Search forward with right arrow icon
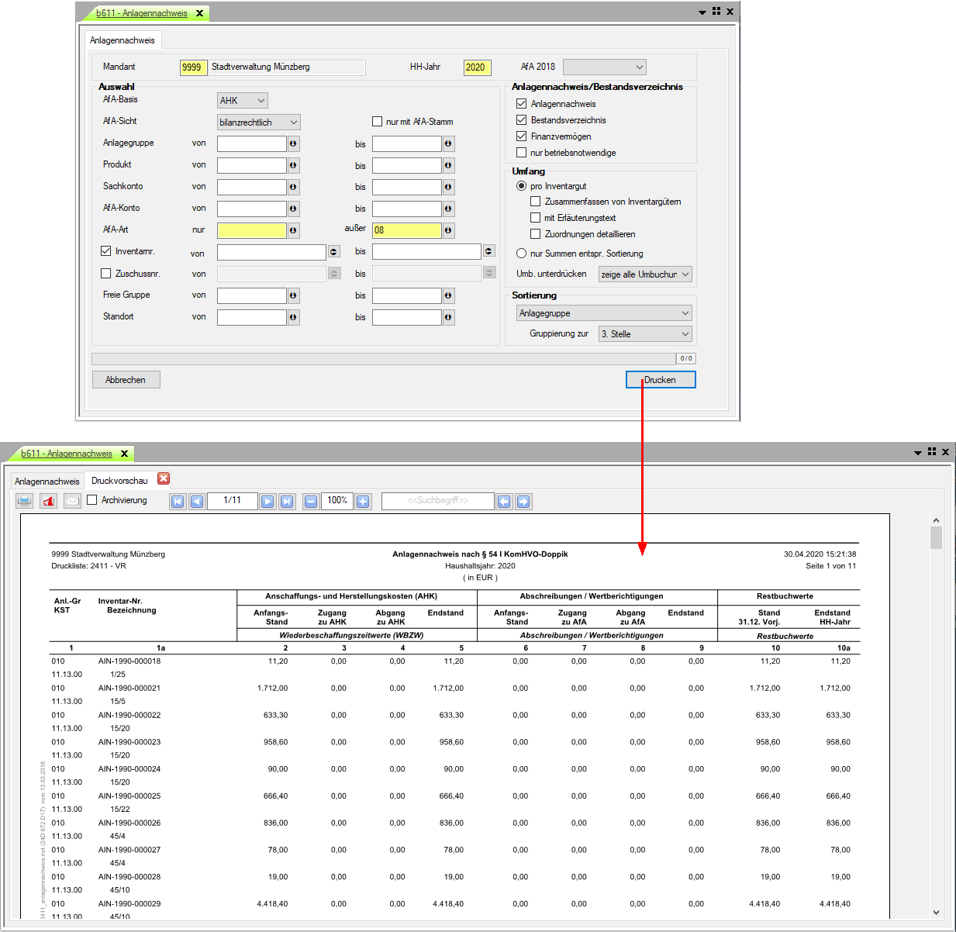The height and width of the screenshot is (932, 956). (x=523, y=502)
